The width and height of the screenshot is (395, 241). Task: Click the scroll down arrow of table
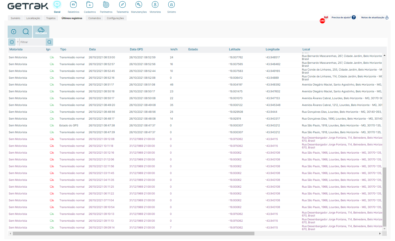tap(384, 229)
